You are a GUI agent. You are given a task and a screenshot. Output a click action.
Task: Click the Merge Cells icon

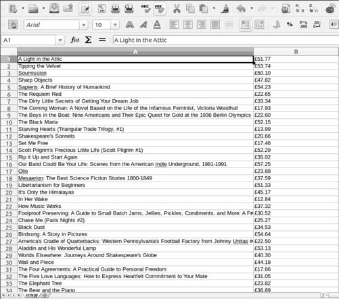(x=229, y=24)
